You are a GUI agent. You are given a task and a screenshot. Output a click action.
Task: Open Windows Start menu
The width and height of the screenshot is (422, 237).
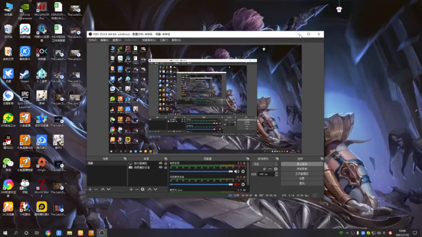(x=5, y=233)
